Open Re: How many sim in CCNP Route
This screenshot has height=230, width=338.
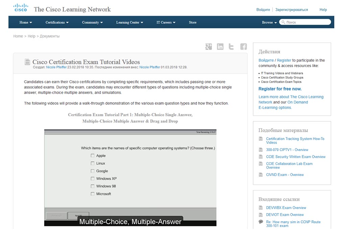[293, 224]
